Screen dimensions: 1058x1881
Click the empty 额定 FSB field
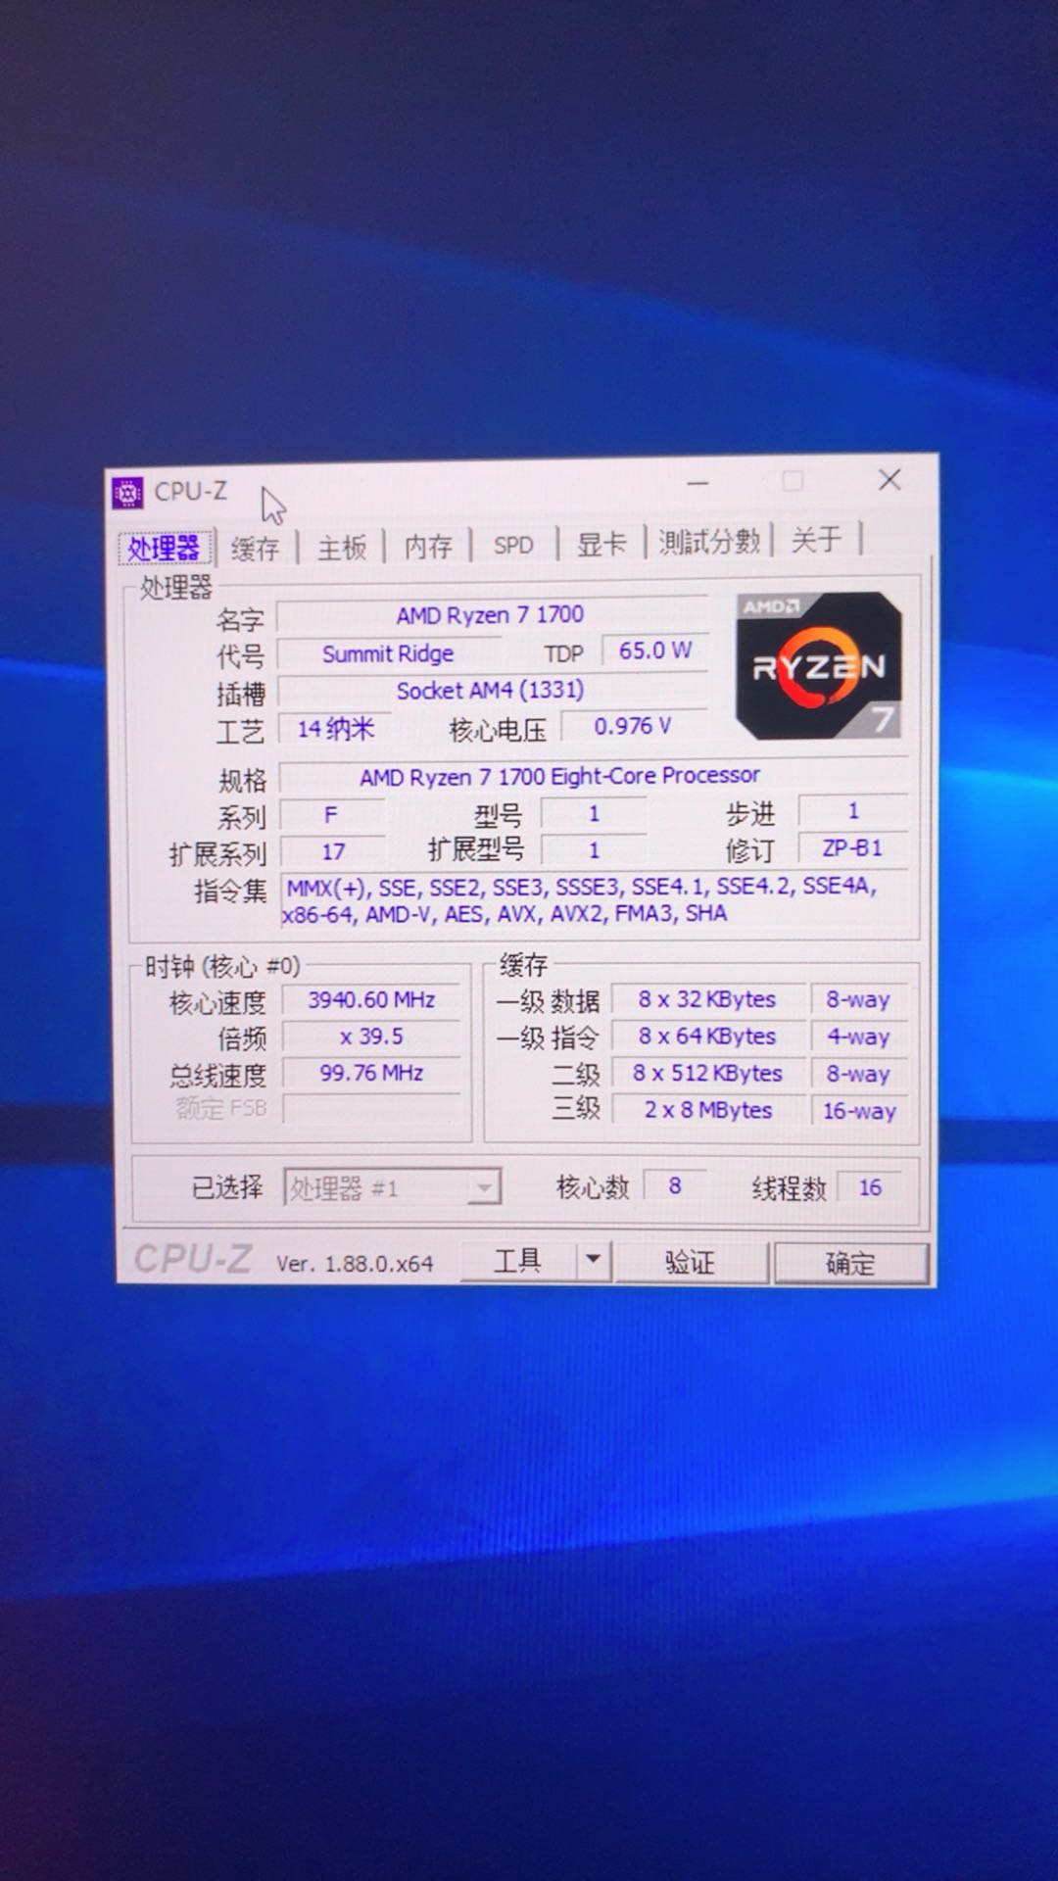click(x=371, y=1109)
